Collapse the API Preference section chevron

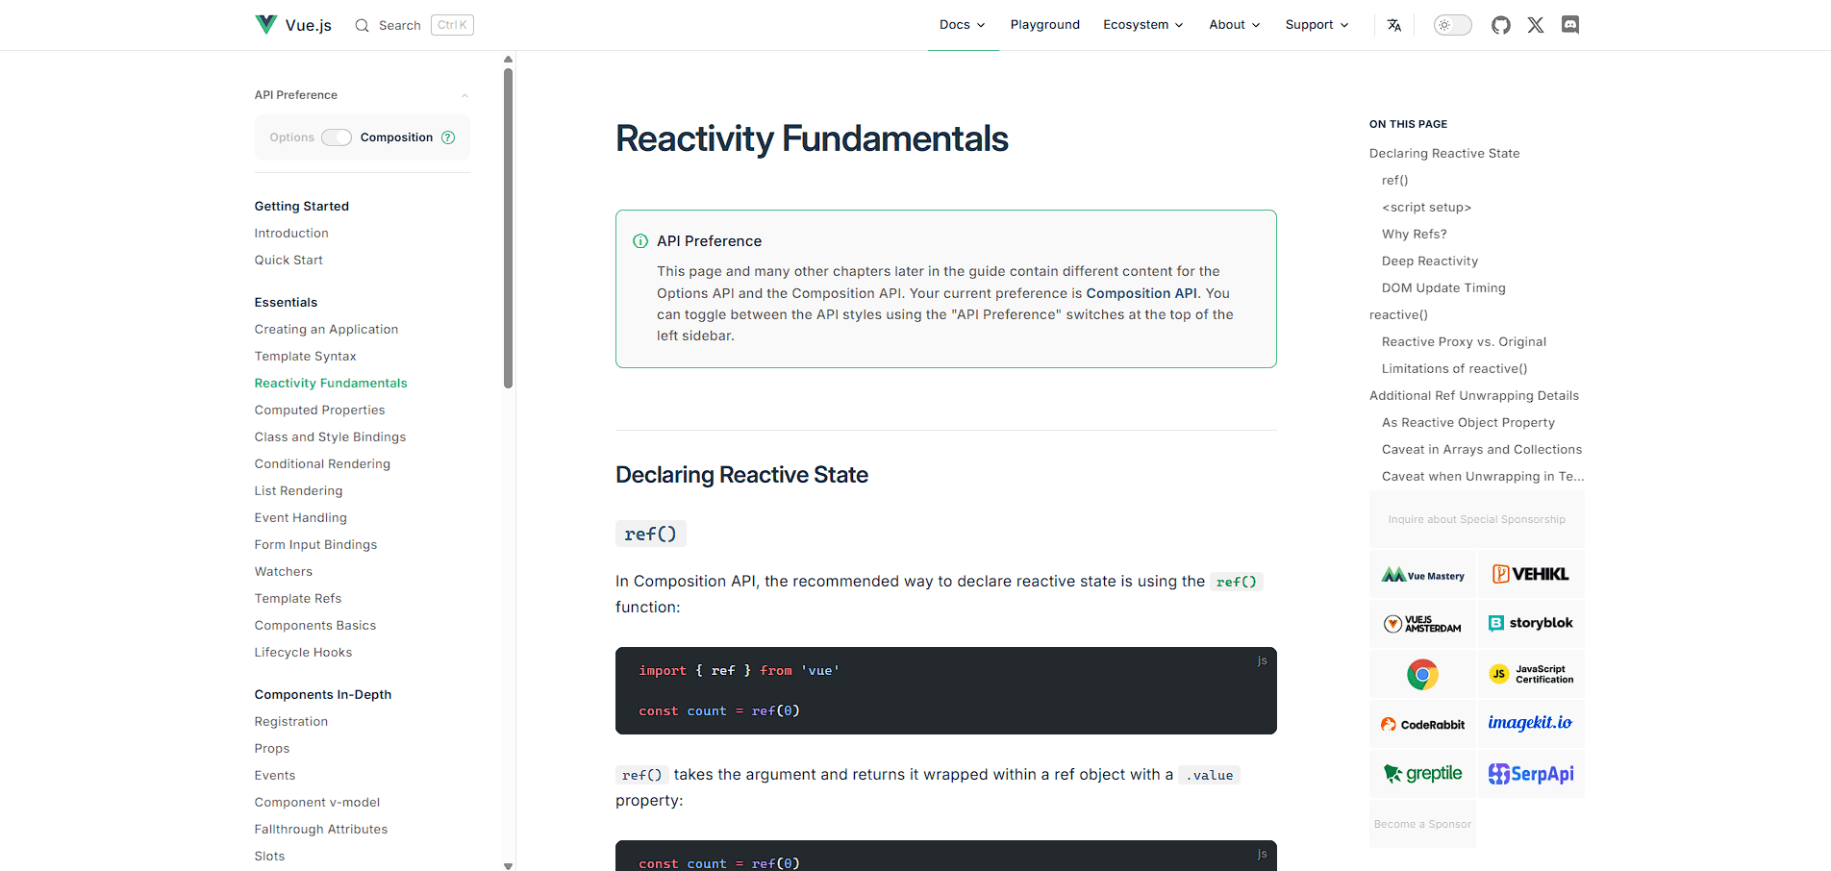(464, 95)
